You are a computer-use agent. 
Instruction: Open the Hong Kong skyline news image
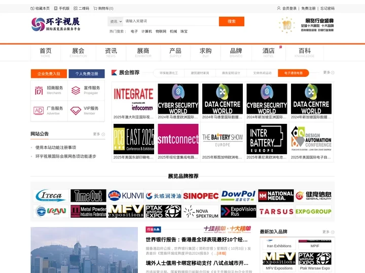point(84,250)
